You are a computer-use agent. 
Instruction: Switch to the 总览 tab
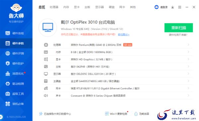(42, 7)
